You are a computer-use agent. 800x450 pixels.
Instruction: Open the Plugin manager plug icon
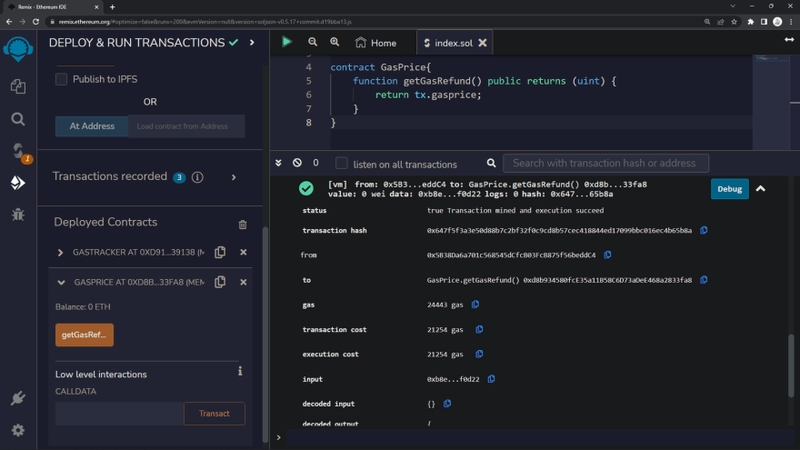(x=18, y=398)
